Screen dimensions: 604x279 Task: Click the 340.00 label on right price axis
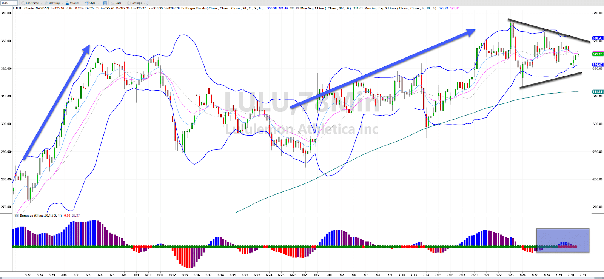[x=598, y=13]
